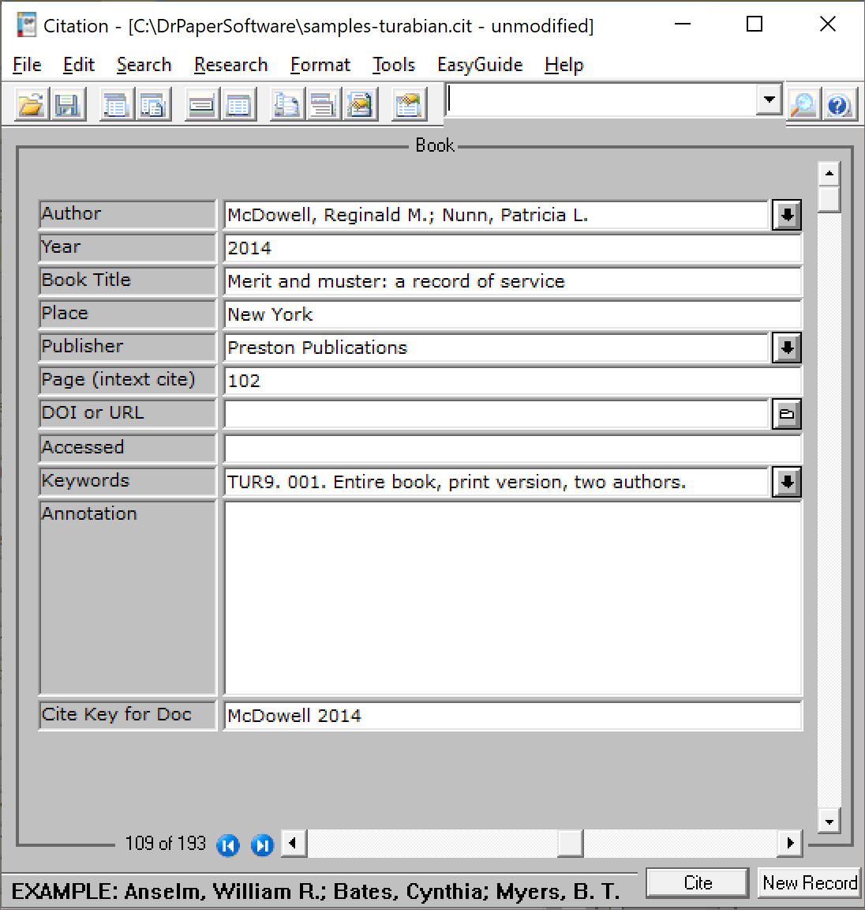
Task: Open the Format menu
Action: (x=320, y=65)
